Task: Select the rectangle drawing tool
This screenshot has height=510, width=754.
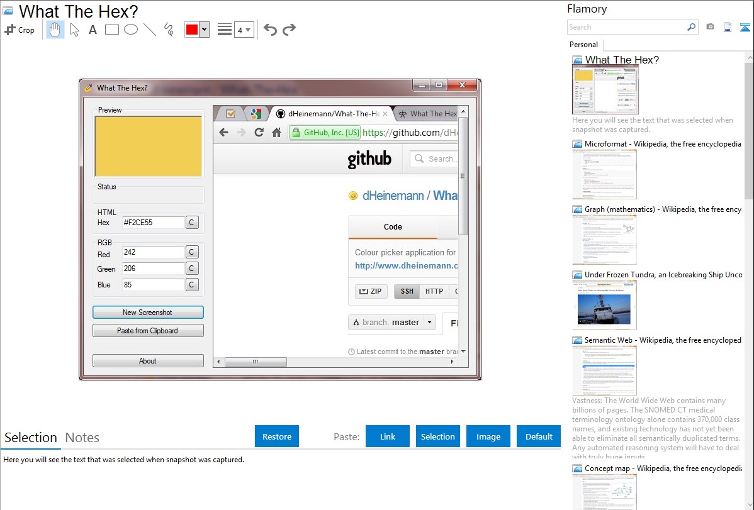Action: [111, 30]
